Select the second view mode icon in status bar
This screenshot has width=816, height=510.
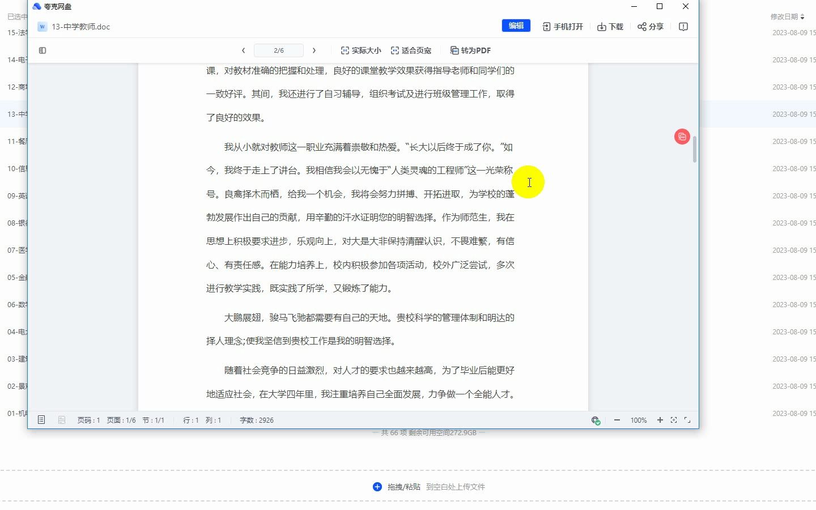(x=62, y=420)
